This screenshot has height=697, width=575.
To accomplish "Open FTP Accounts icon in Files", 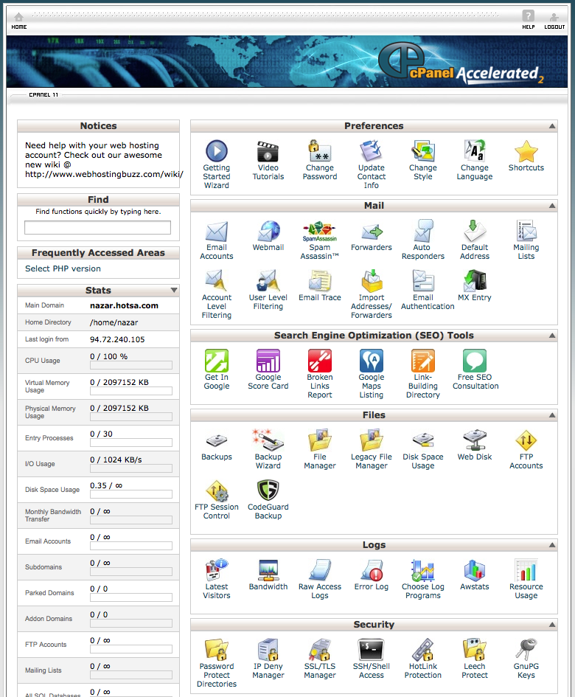I will point(526,440).
